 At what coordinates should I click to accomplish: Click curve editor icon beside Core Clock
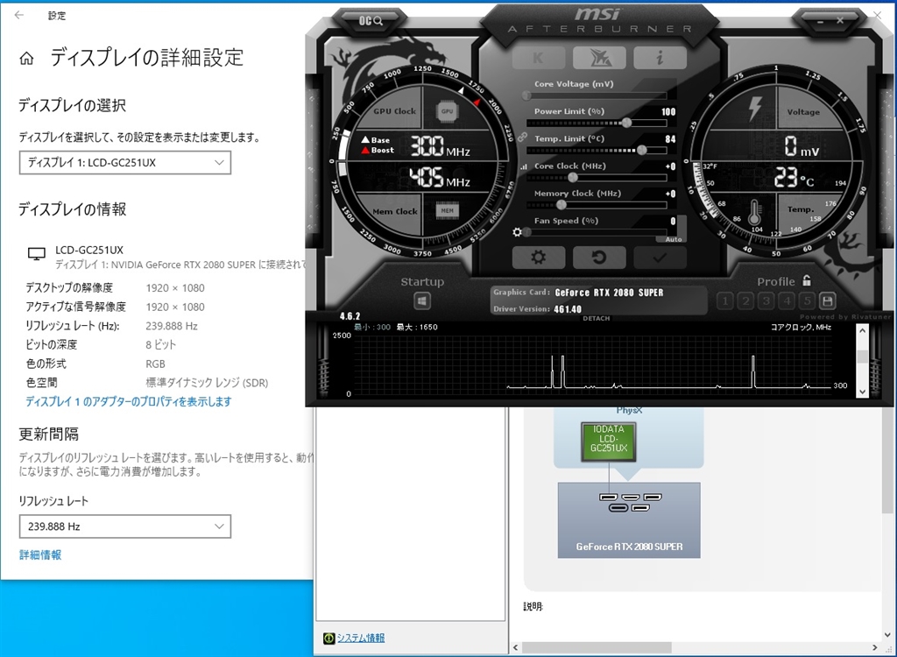(x=524, y=166)
